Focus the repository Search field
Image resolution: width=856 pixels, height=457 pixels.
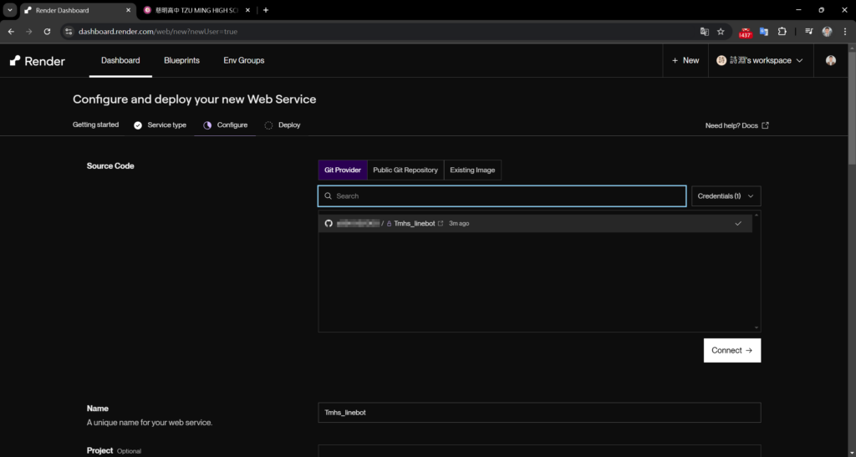pyautogui.click(x=502, y=195)
